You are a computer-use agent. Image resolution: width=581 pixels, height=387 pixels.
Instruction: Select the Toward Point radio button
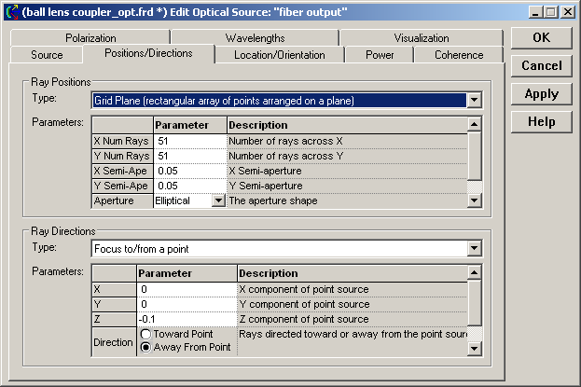point(145,335)
